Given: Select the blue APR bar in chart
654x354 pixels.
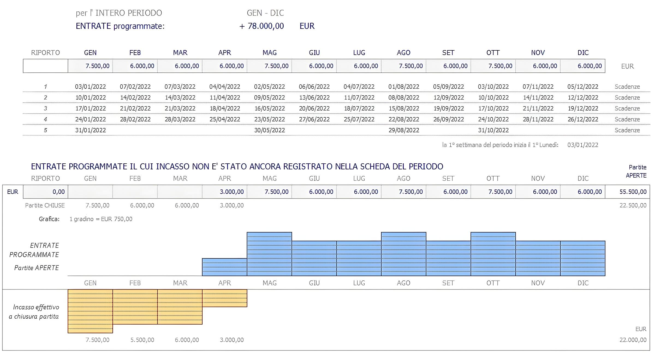Looking at the screenshot, I should point(225,267).
